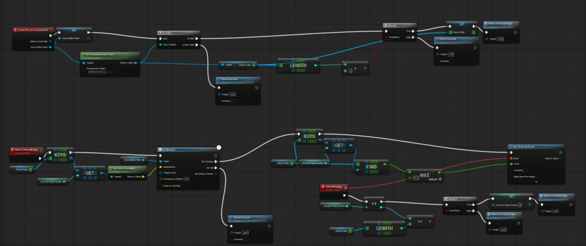Click the Is Not Valid exec output pin
This screenshot has height=246, width=586.
click(x=198, y=45)
